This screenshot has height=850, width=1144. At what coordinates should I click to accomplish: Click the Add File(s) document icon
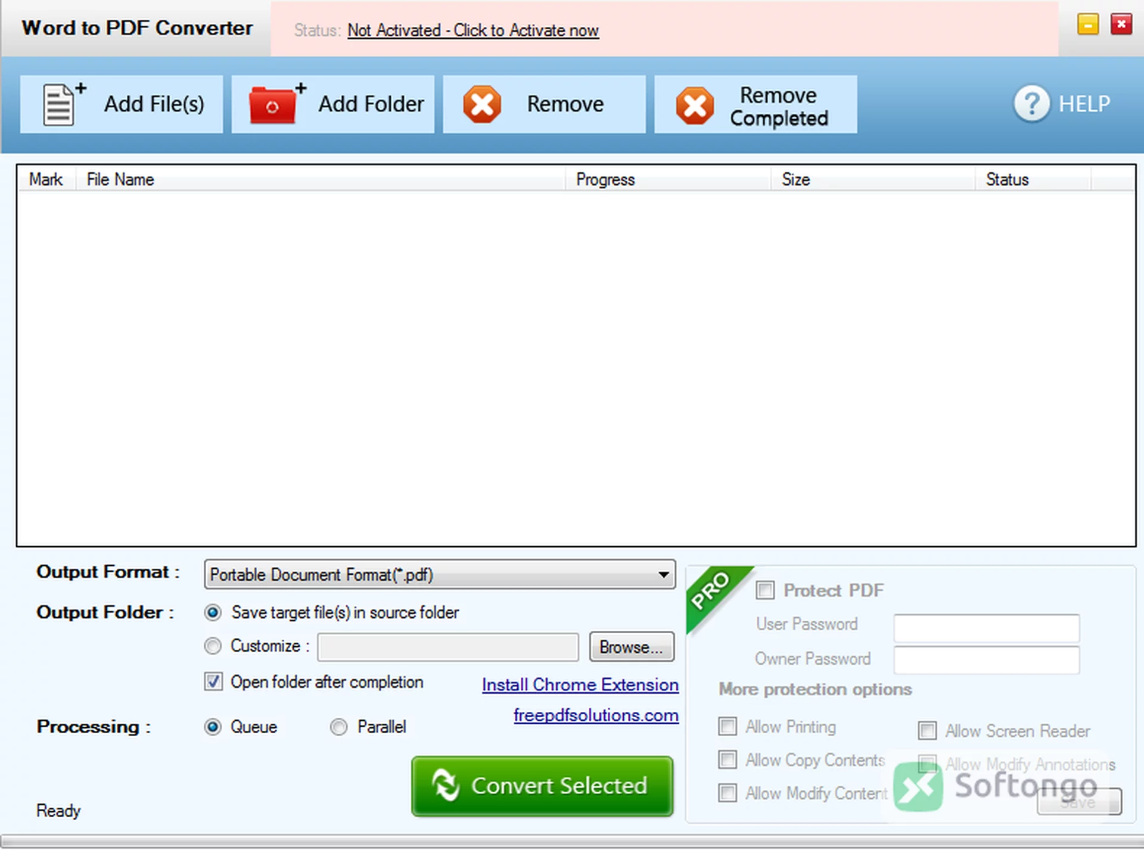[x=64, y=104]
